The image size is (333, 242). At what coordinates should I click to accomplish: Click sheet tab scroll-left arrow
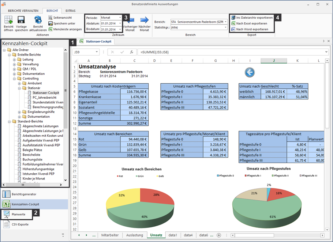[x=79, y=235]
